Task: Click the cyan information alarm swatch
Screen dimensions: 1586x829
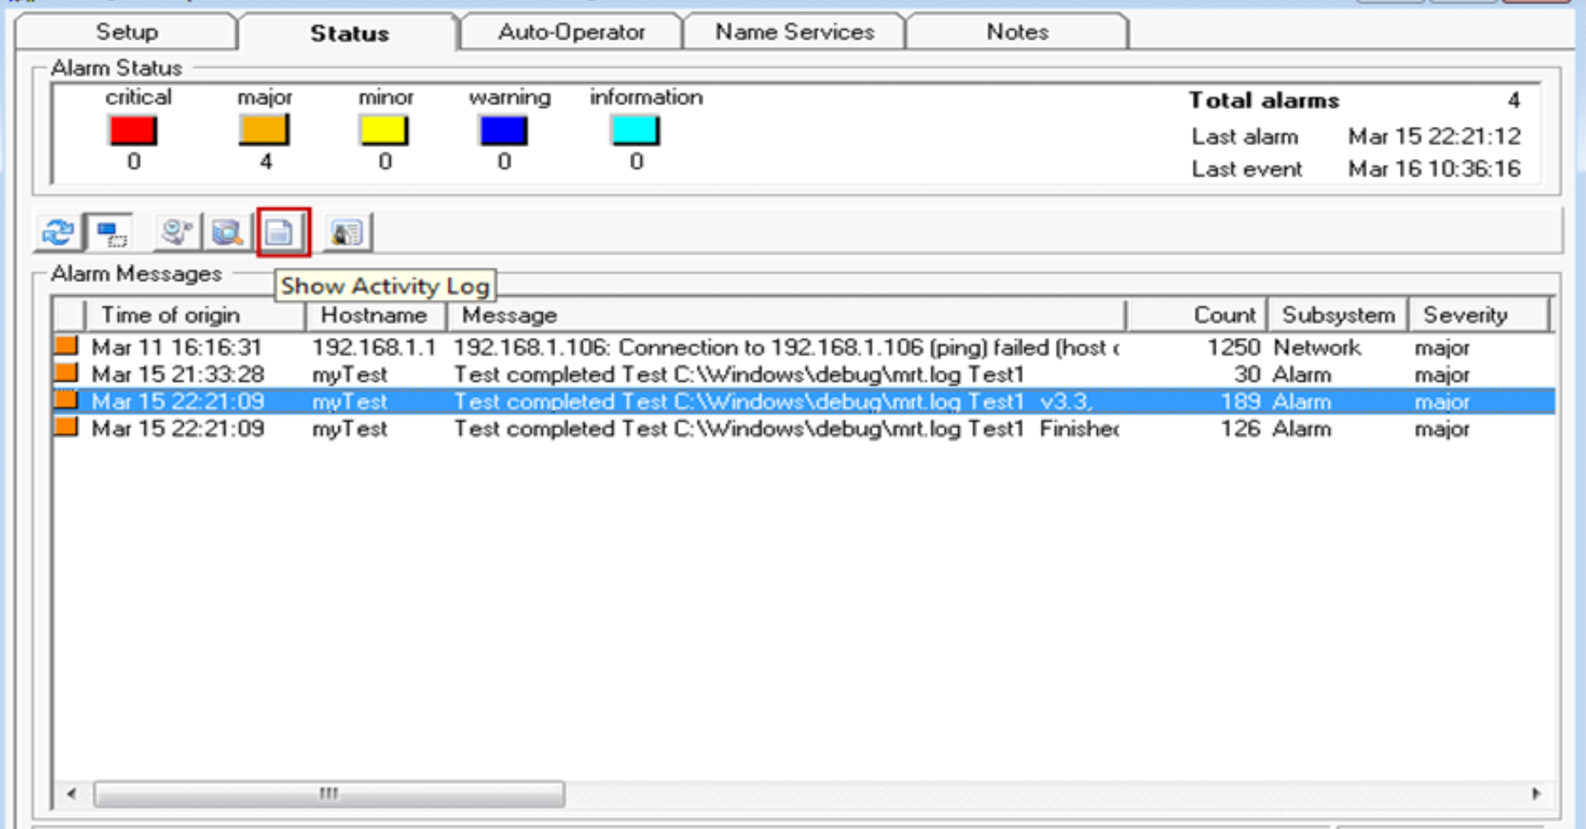Action: coord(636,131)
